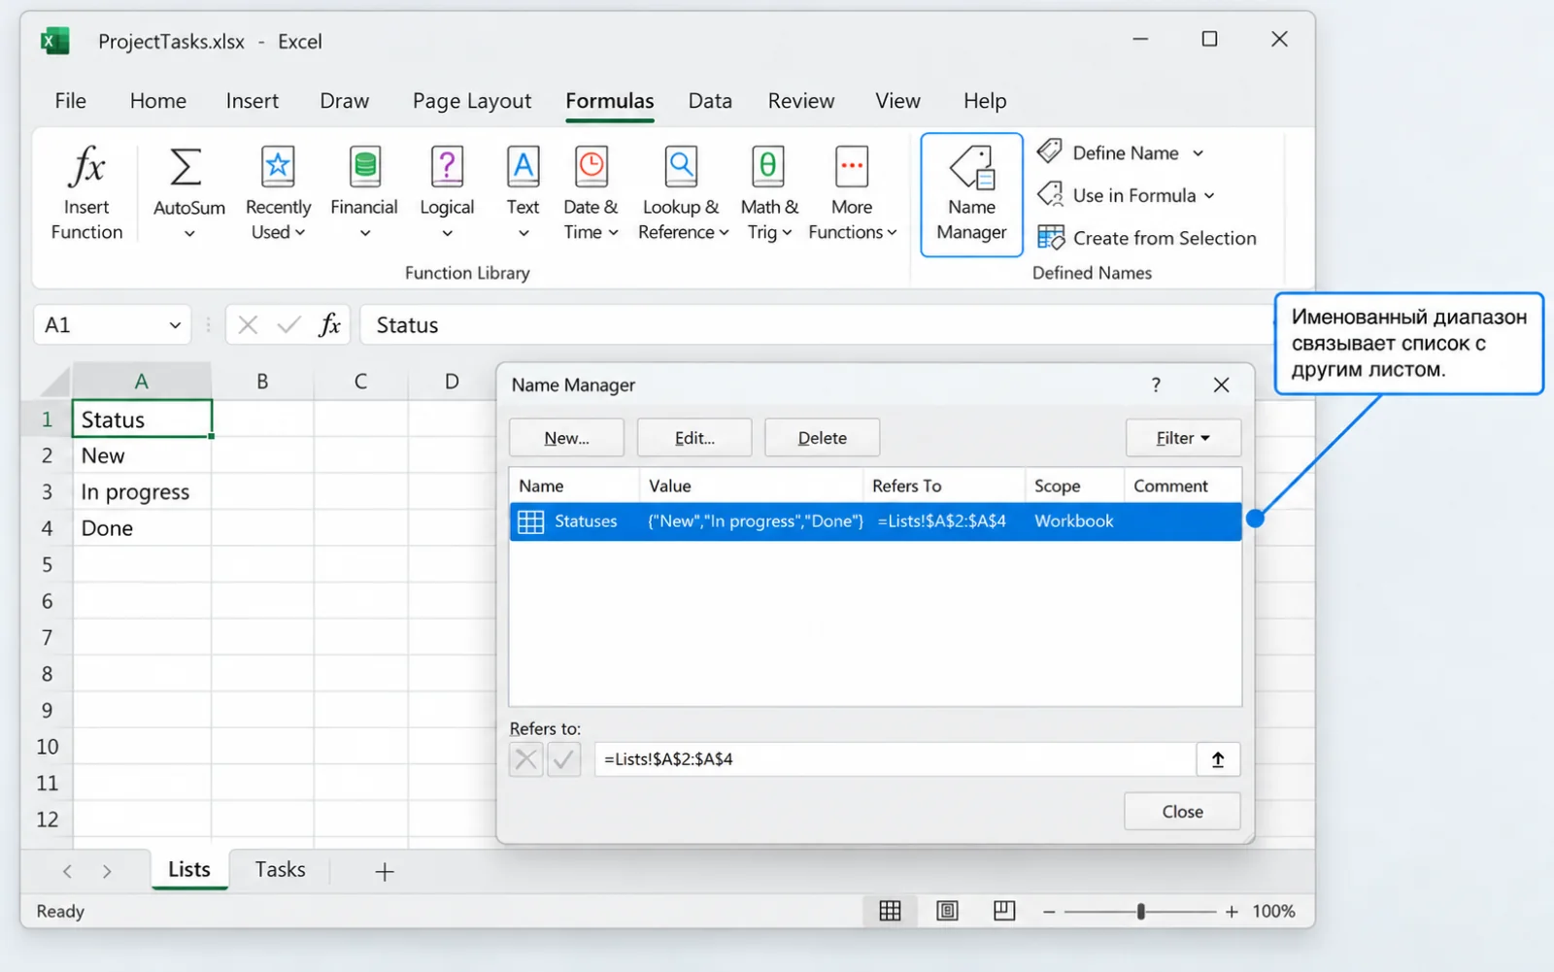The height and width of the screenshot is (972, 1554).
Task: Click the zoom in plus button
Action: pyautogui.click(x=1232, y=912)
